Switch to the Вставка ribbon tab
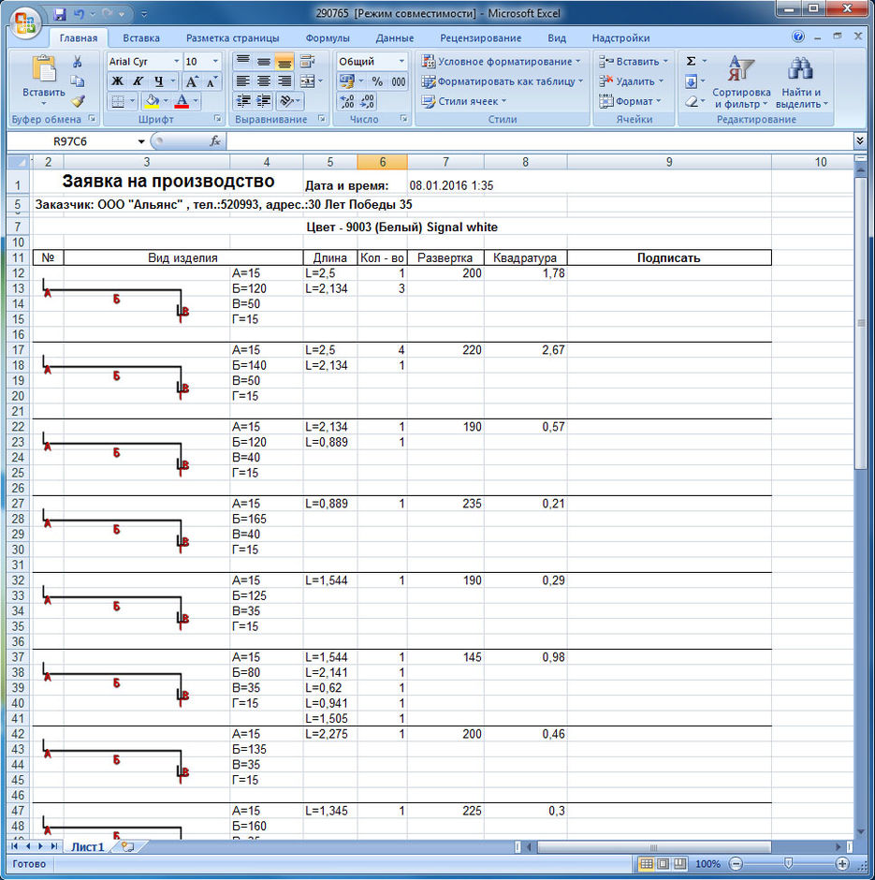 click(140, 38)
